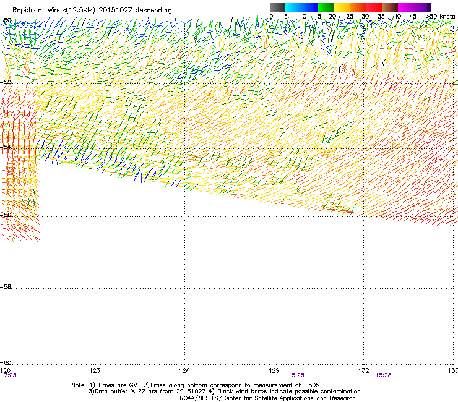
Task: Click the legend tick label '25'
Action: pyautogui.click(x=349, y=16)
